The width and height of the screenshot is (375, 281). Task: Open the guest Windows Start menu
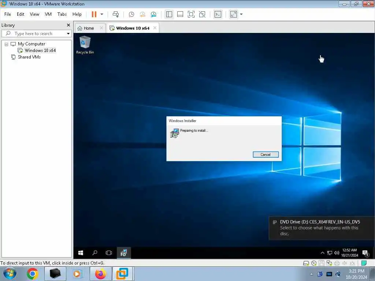(81, 253)
